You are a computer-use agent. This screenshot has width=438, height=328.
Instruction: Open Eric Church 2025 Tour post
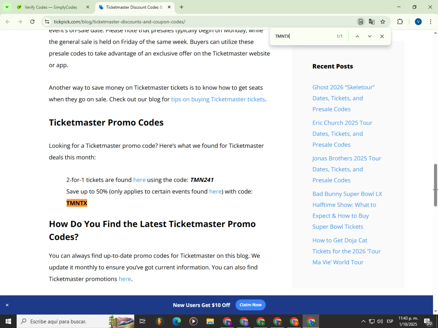[x=342, y=134]
